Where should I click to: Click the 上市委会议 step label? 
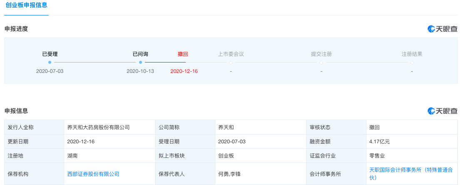tap(231, 54)
